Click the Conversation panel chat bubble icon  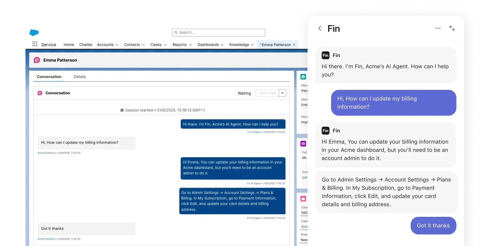(40, 93)
